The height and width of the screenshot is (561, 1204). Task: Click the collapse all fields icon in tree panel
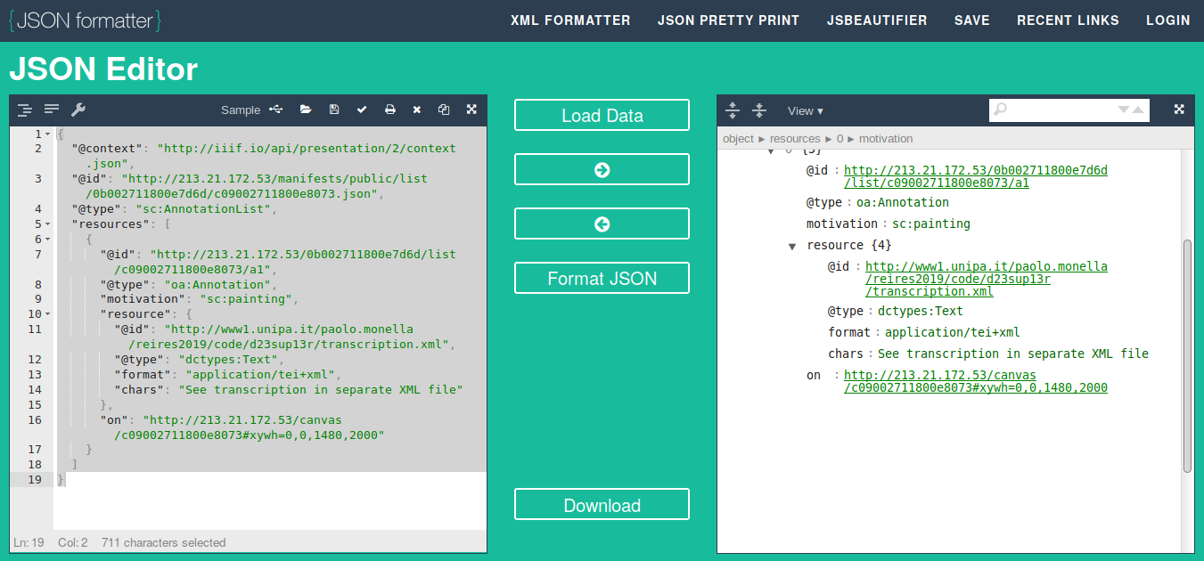pyautogui.click(x=759, y=110)
